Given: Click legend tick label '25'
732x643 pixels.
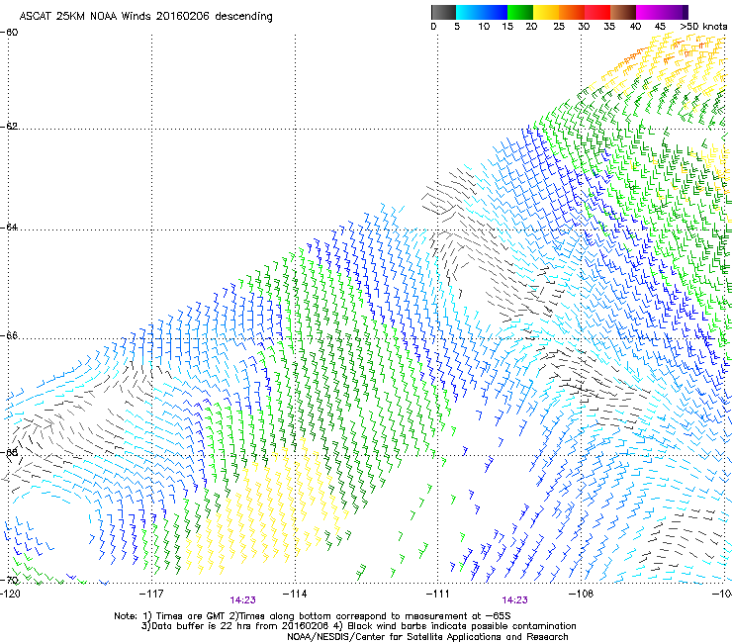Looking at the screenshot, I should [559, 27].
